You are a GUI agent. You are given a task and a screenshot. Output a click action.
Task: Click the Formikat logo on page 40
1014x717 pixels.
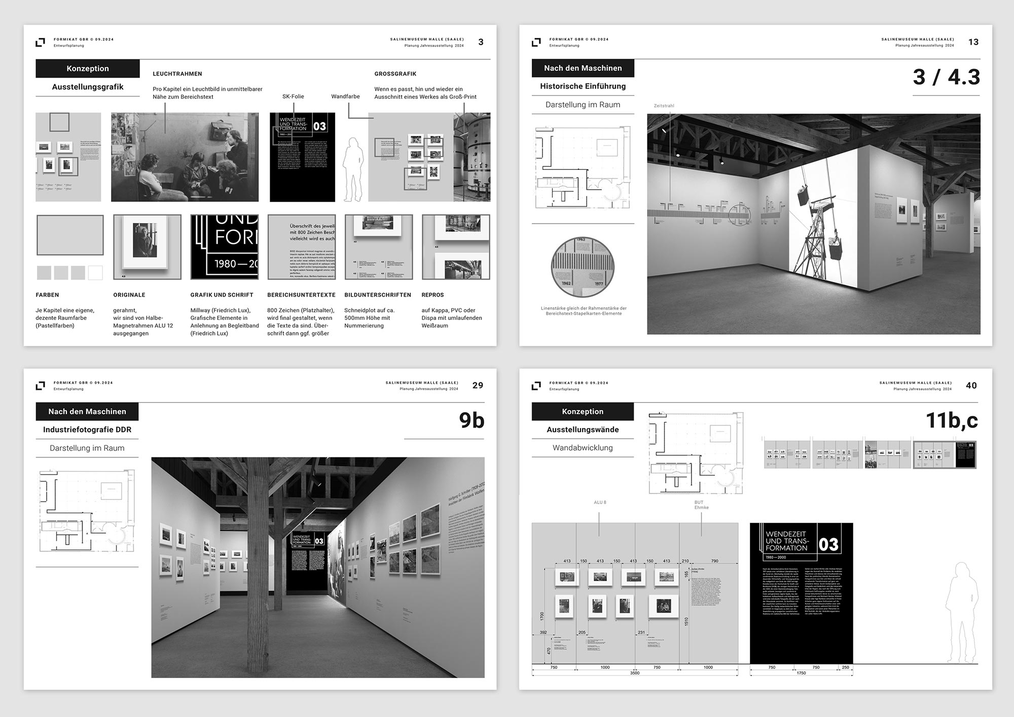[536, 386]
